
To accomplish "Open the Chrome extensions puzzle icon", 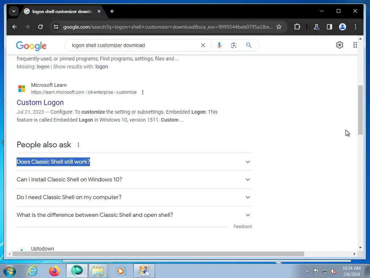I will click(297, 27).
